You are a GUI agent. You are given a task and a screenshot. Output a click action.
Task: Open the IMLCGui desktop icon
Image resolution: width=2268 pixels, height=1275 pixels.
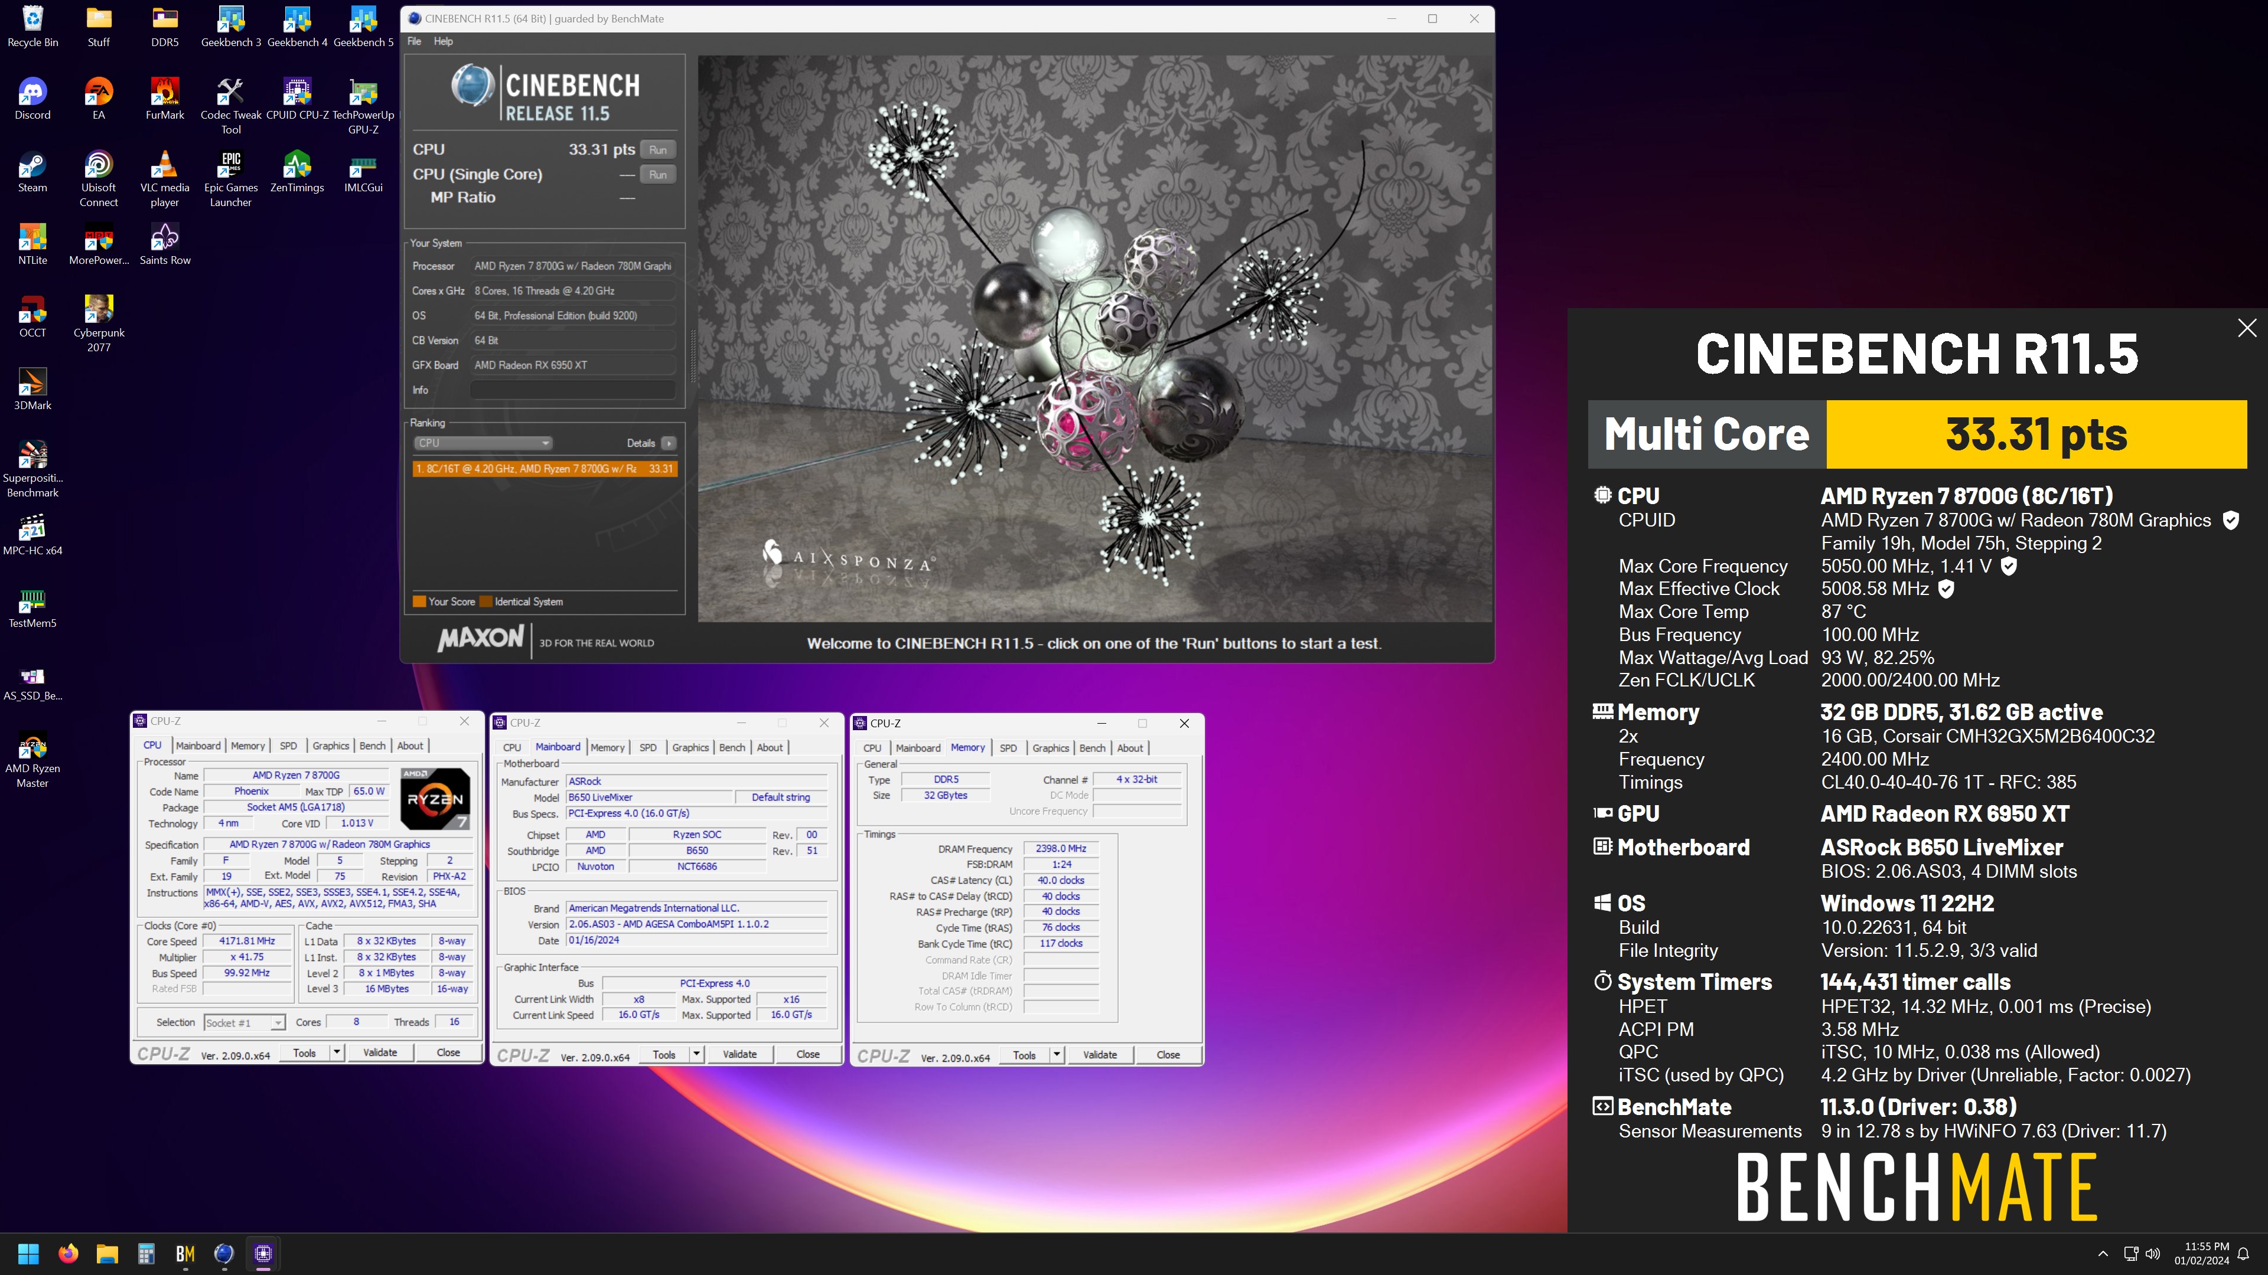click(x=363, y=172)
